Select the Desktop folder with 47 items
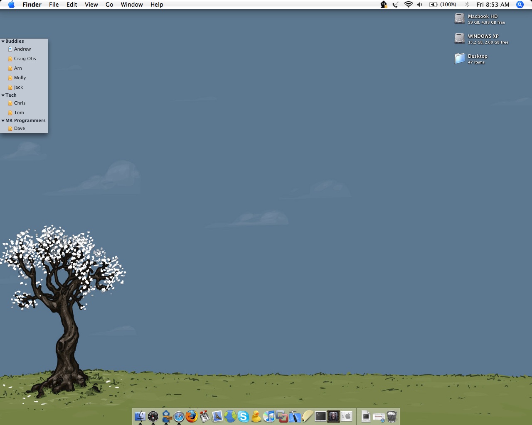This screenshot has height=425, width=532. pyautogui.click(x=459, y=59)
